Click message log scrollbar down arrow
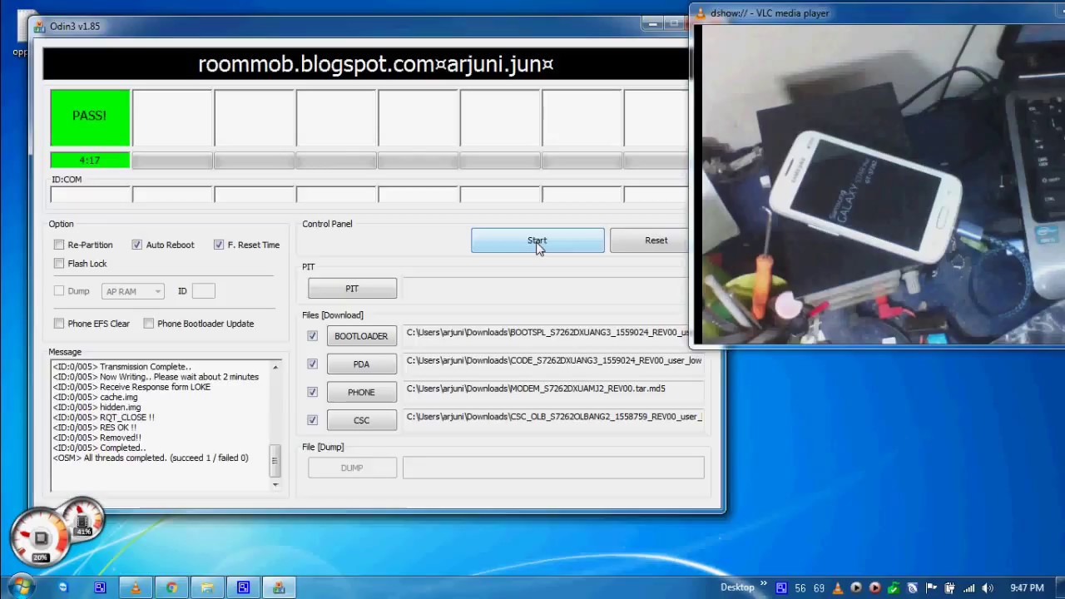Screen dimensions: 1065x599 point(275,484)
